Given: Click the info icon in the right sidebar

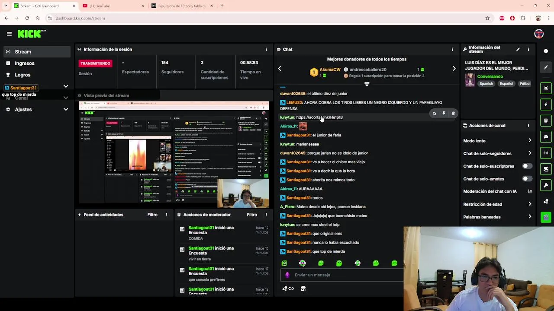Looking at the screenshot, I should point(546,51).
